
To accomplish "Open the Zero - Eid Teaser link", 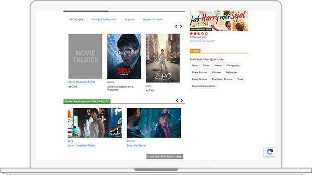I will tap(136, 146).
